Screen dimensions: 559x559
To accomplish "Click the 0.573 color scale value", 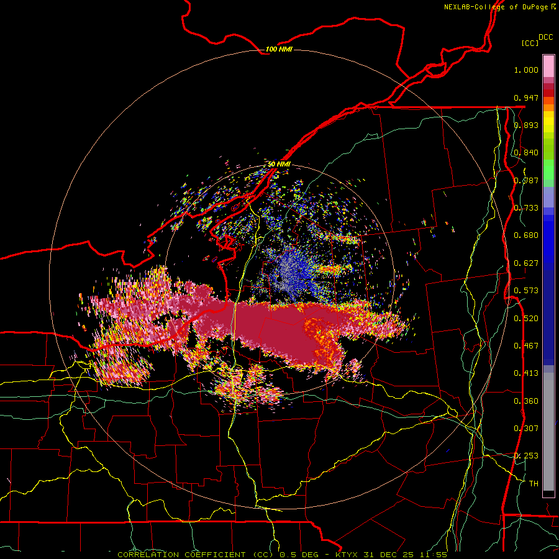I will [526, 291].
